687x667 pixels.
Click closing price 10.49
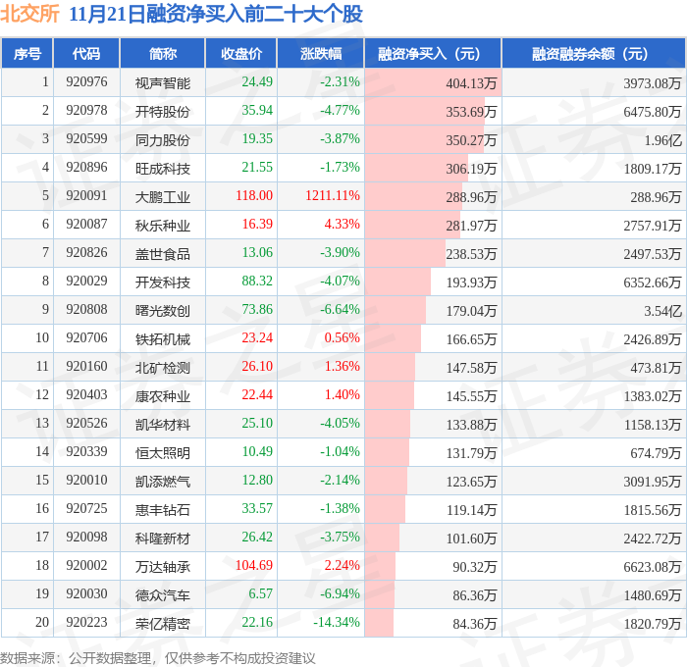(x=257, y=451)
